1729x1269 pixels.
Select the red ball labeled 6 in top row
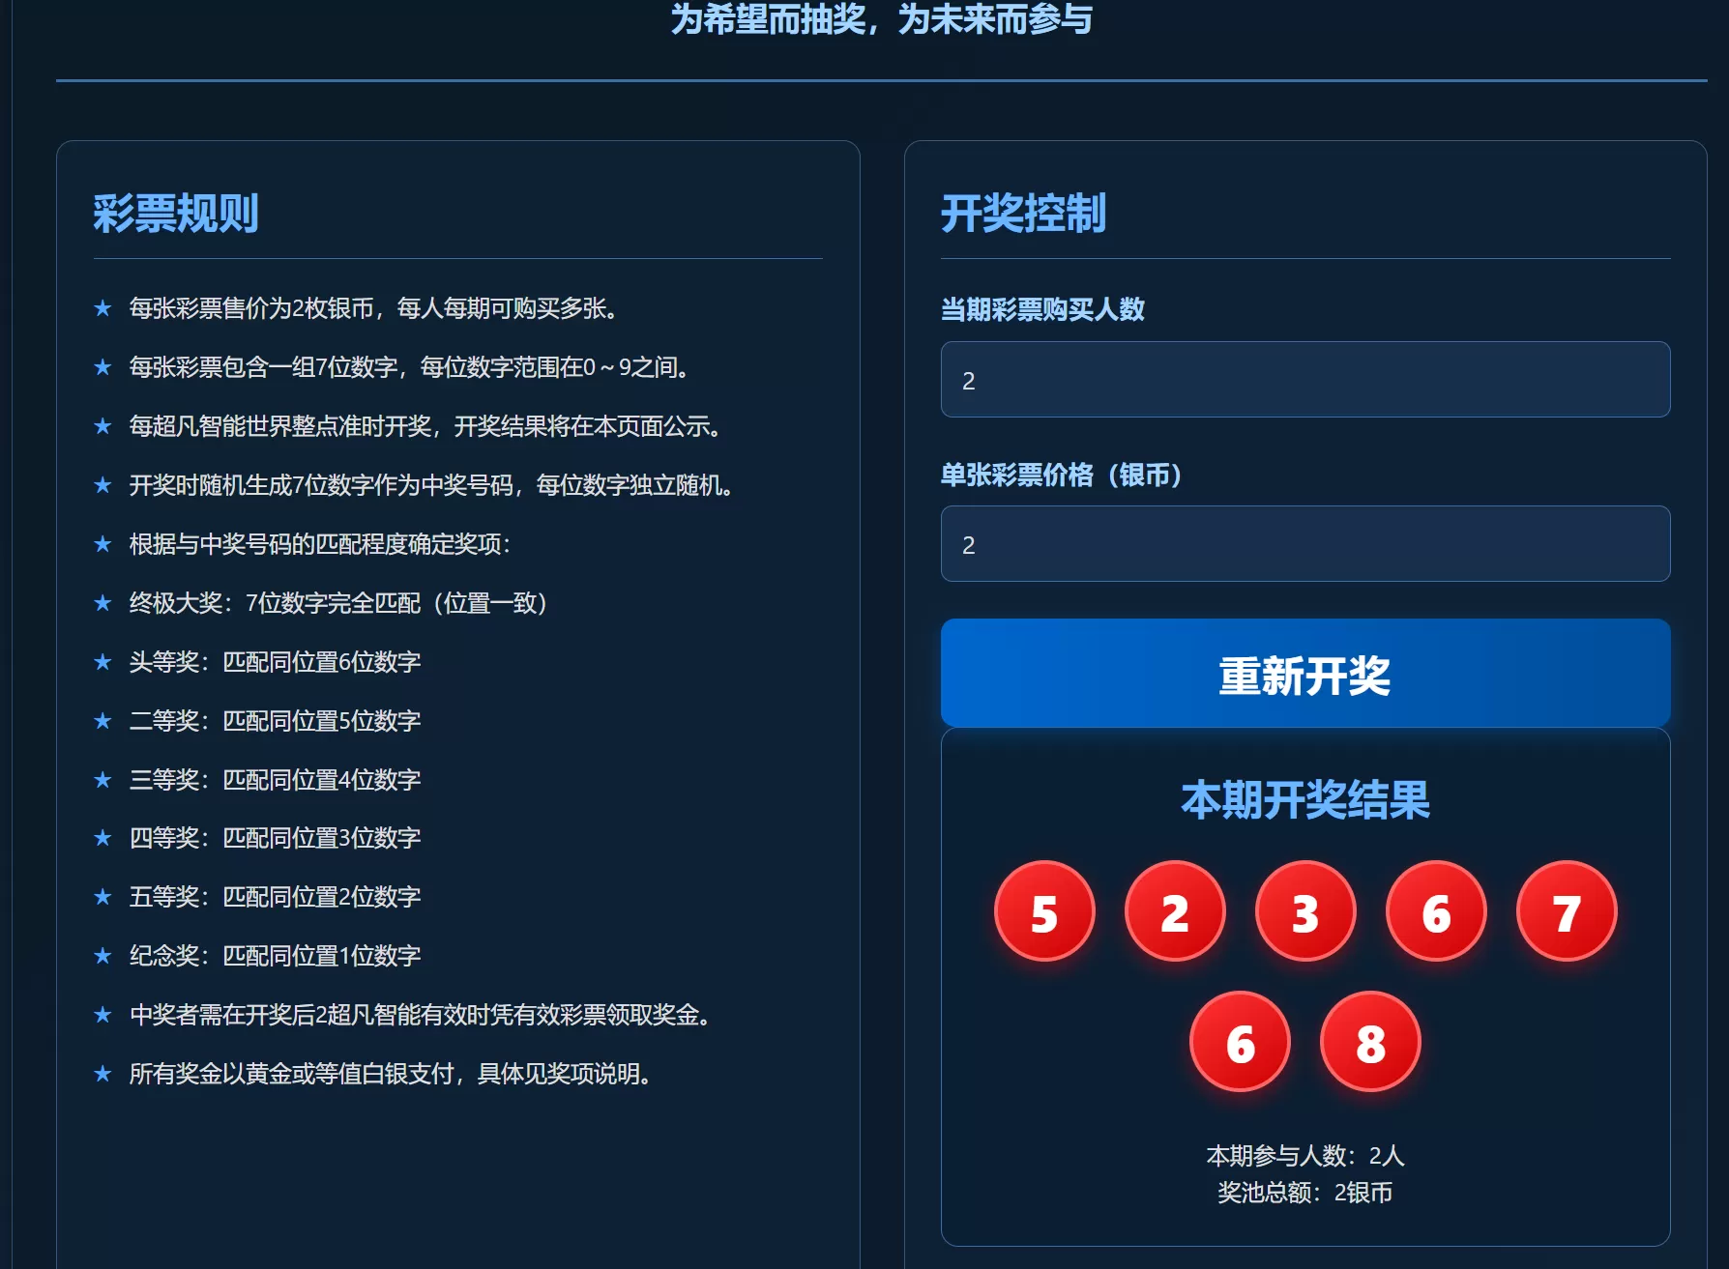(1435, 909)
